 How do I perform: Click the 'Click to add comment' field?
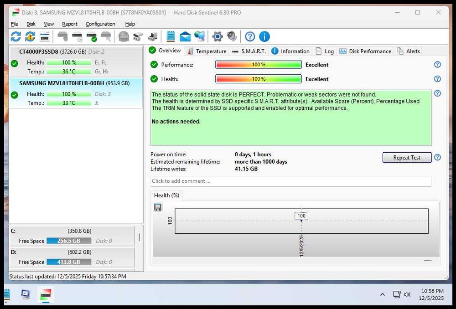(291, 181)
